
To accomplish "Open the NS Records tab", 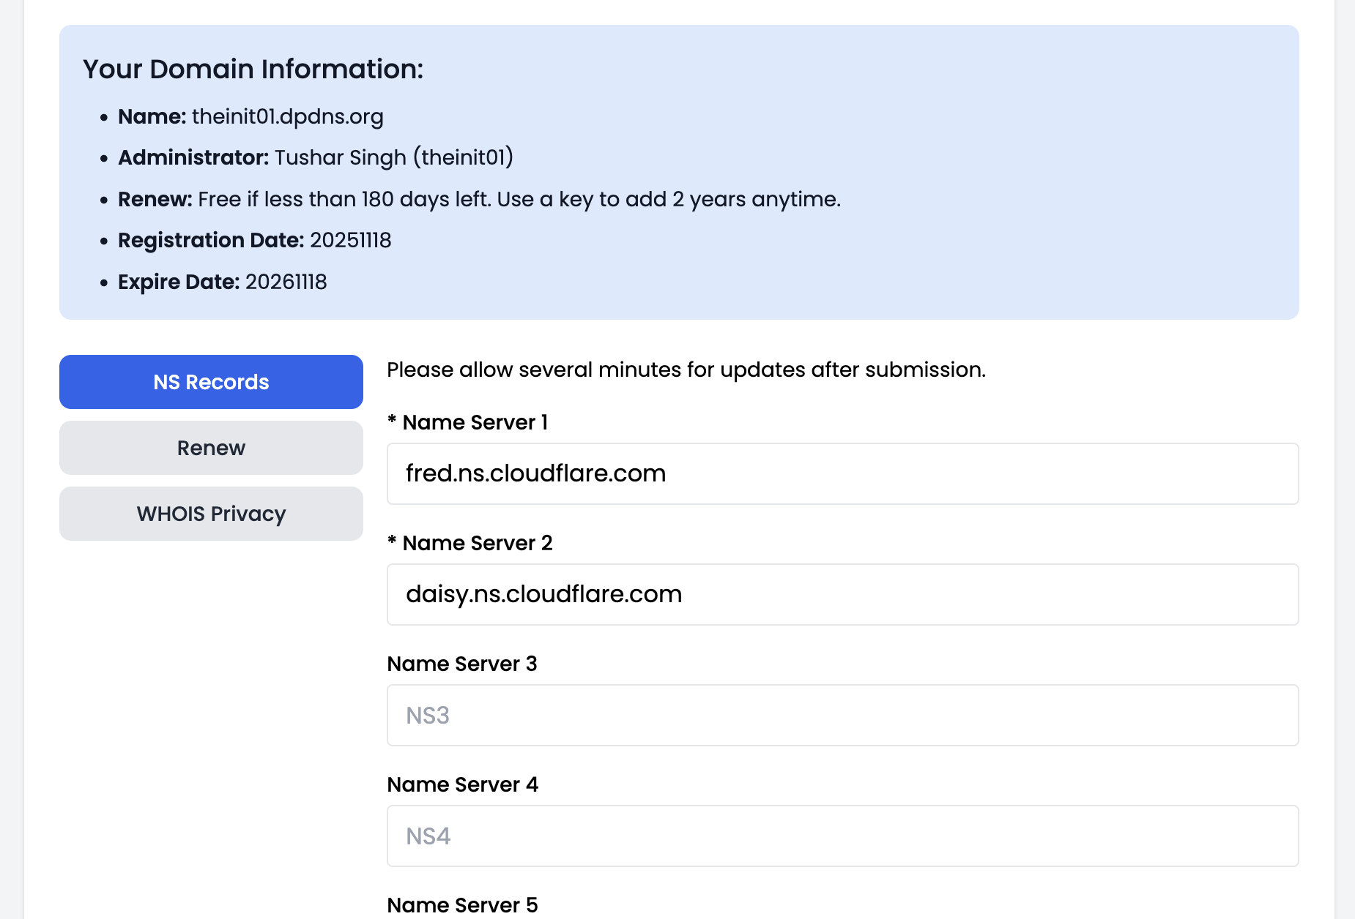I will click(211, 382).
